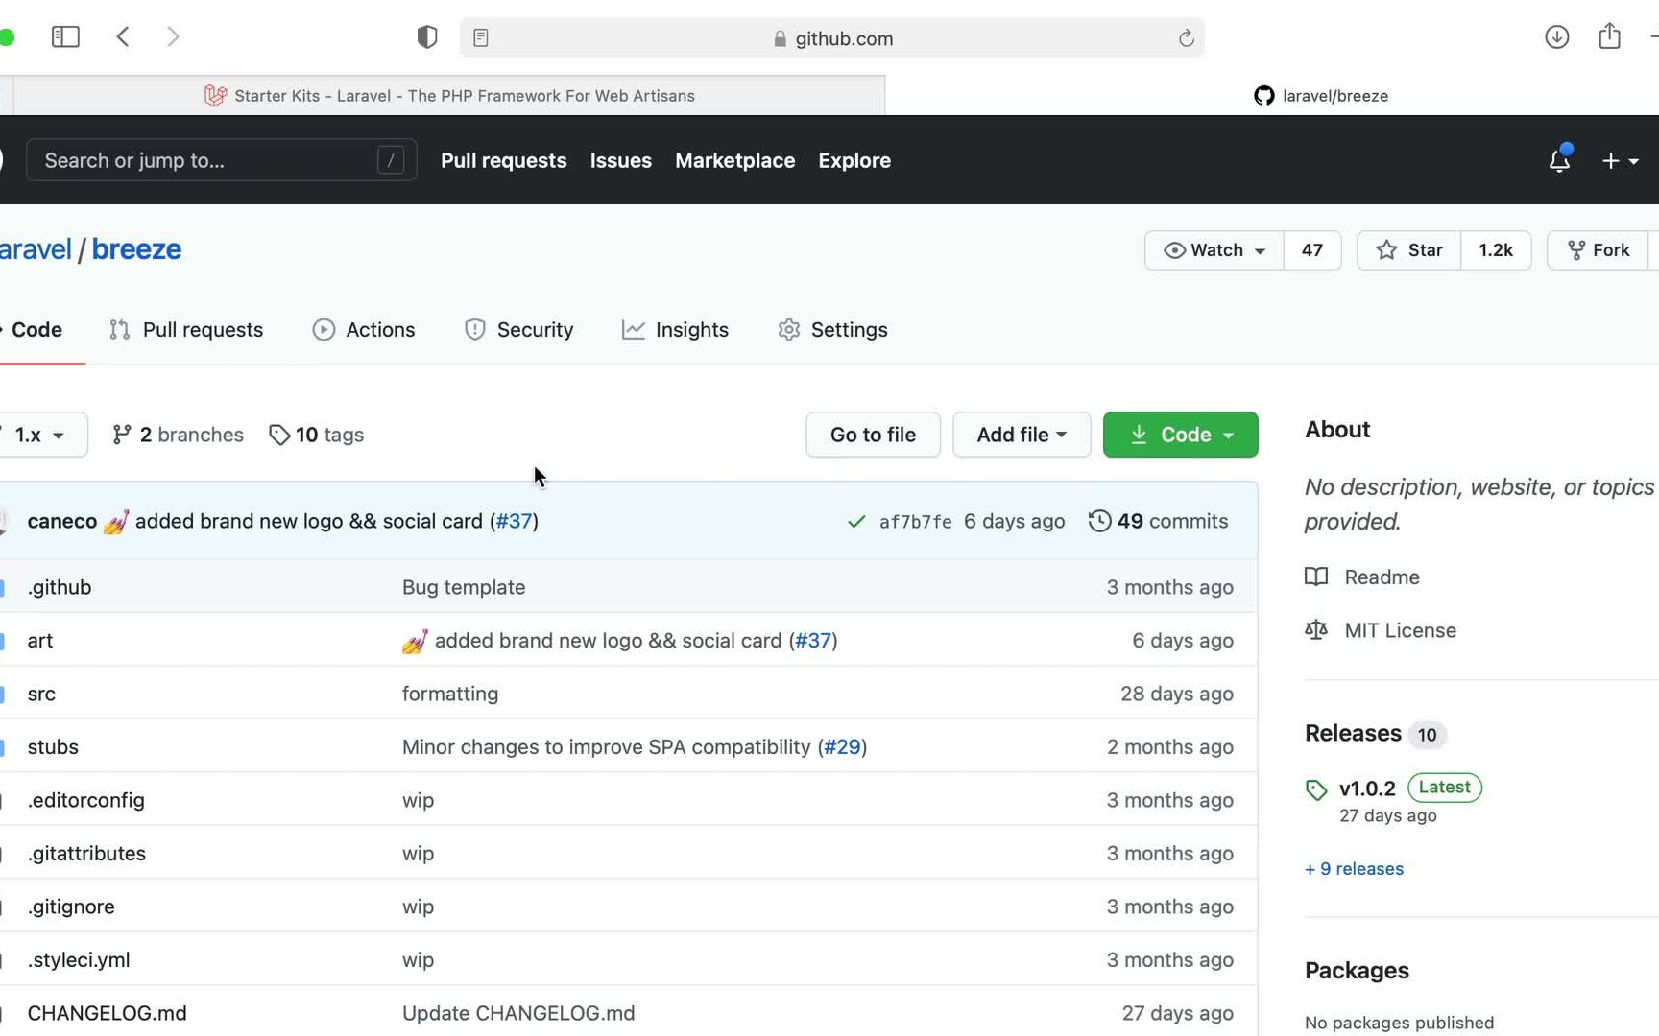
Task: Show the + 9 releases link
Action: [1354, 869]
